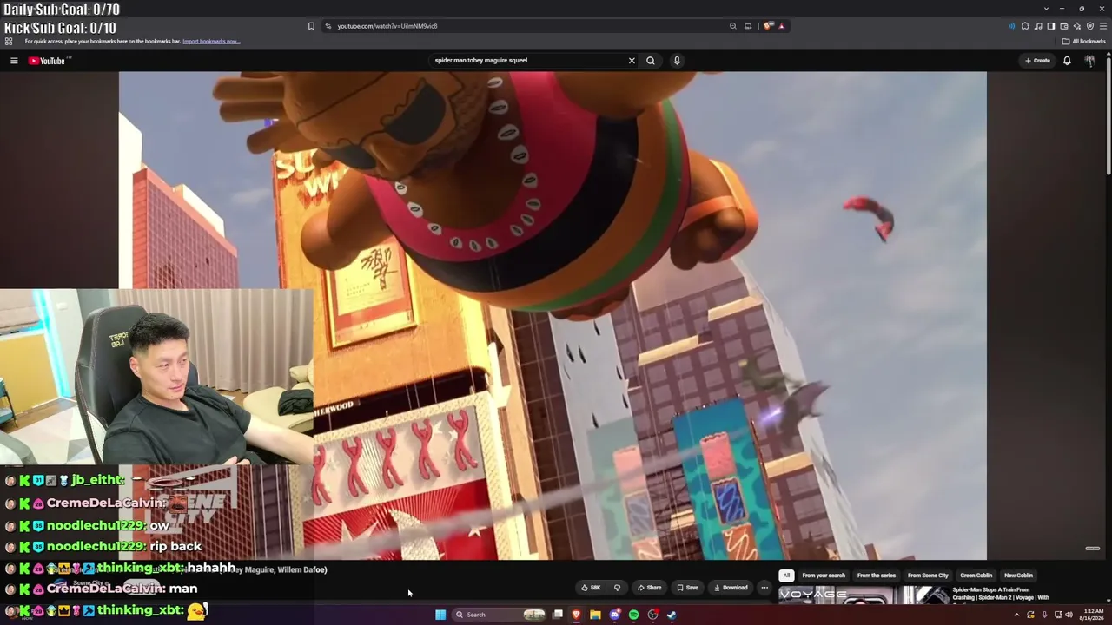The width and height of the screenshot is (1112, 625).
Task: Open the All Bookmarks folder
Action: [1084, 41]
